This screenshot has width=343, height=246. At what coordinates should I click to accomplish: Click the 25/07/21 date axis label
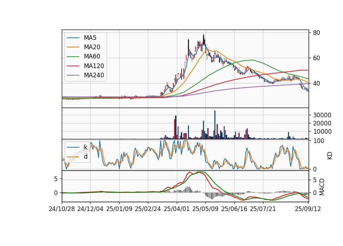pyautogui.click(x=263, y=209)
